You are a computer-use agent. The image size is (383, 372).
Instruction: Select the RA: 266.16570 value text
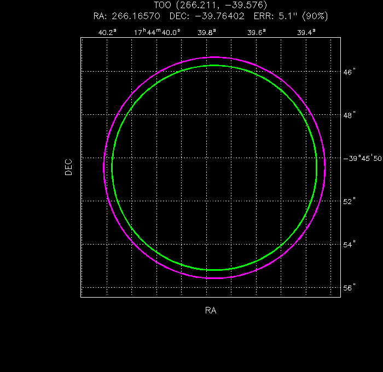[126, 16]
